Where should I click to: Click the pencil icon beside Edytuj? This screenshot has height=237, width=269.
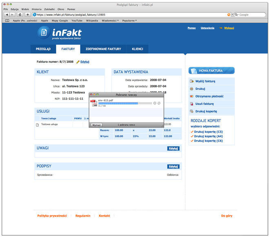78,62
